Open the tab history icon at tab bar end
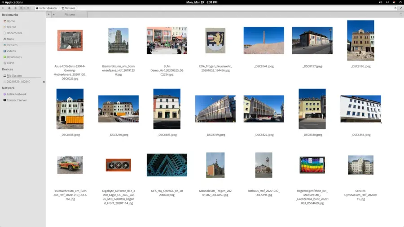404x227 pixels. pyautogui.click(x=401, y=14)
